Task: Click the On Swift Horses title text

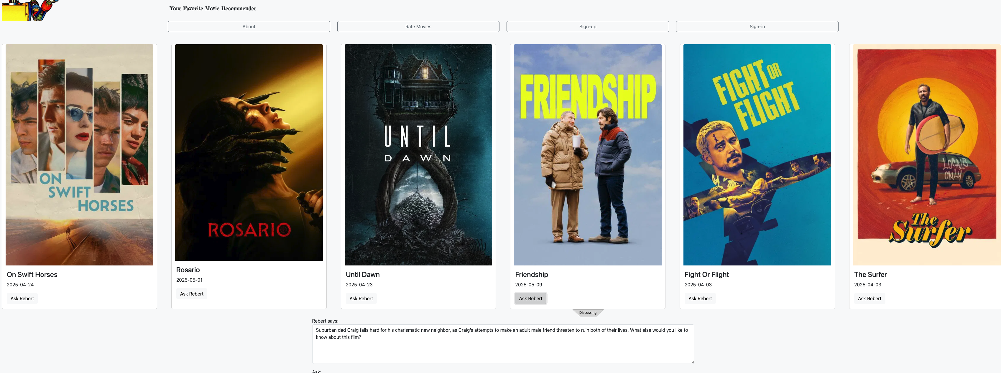Action: click(32, 274)
